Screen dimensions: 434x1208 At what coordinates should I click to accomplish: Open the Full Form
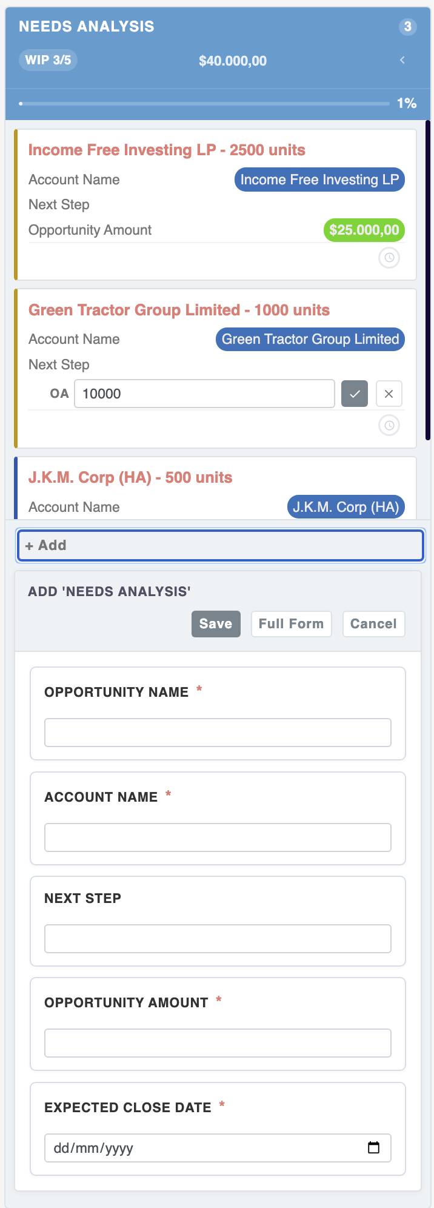pyautogui.click(x=292, y=624)
